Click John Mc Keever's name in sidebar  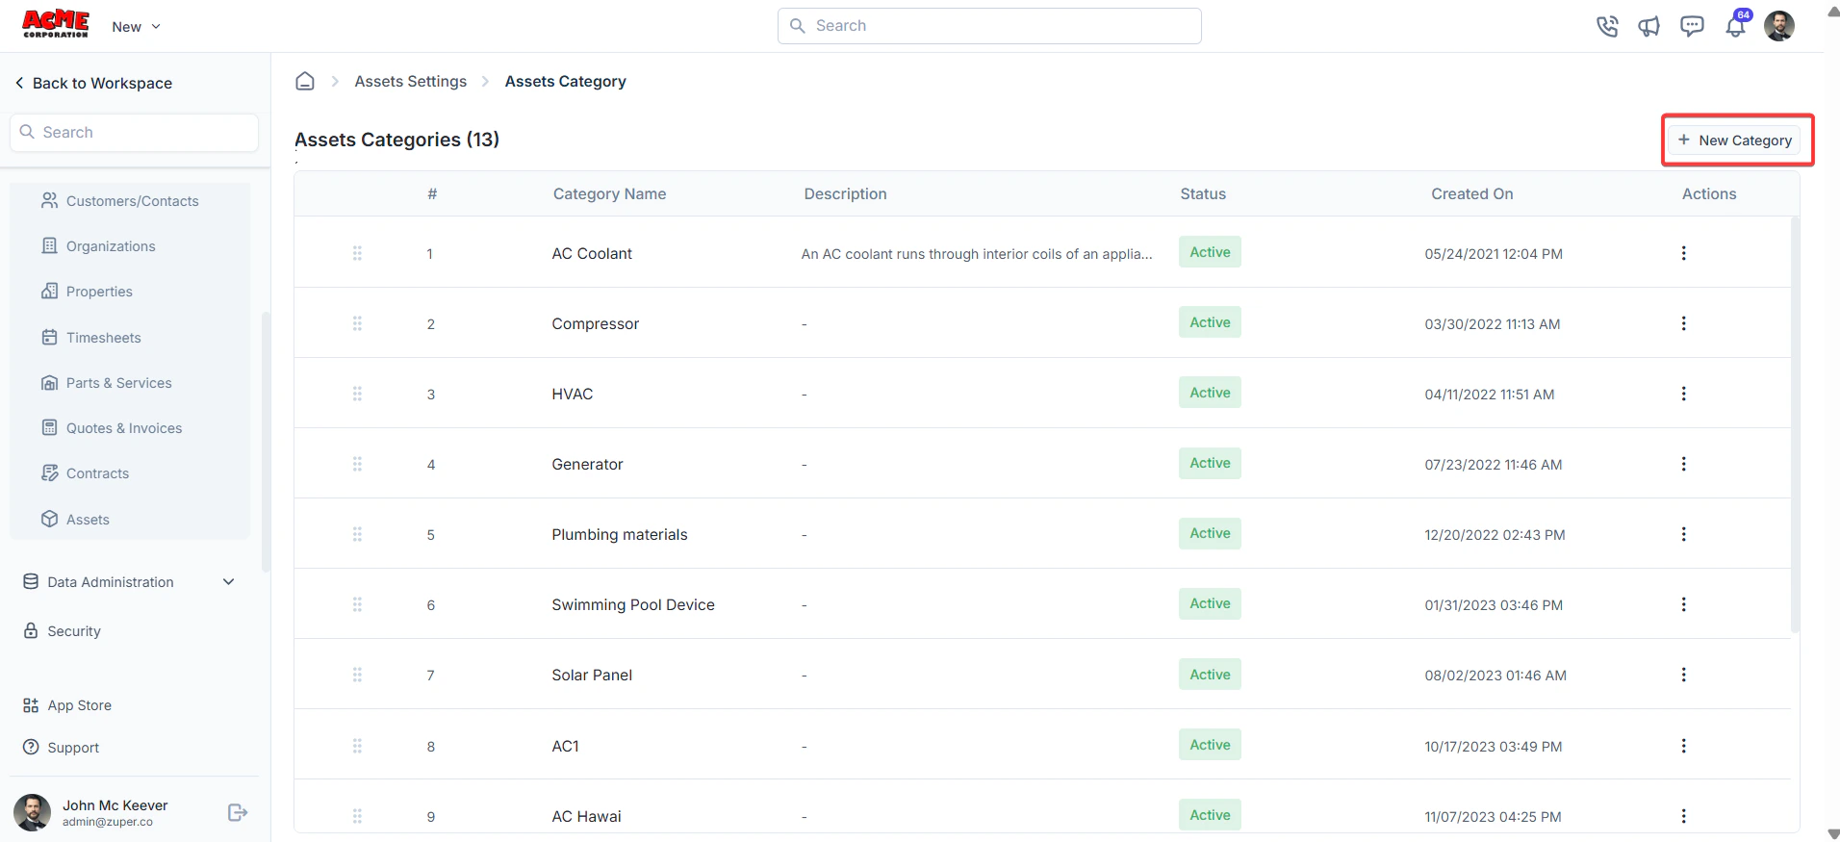tap(115, 805)
